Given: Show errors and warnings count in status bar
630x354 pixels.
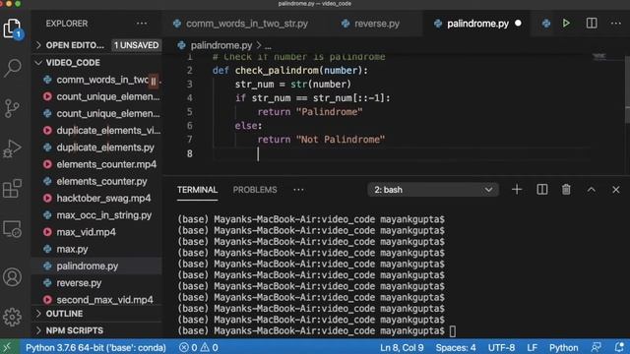Looking at the screenshot, I should pos(199,347).
